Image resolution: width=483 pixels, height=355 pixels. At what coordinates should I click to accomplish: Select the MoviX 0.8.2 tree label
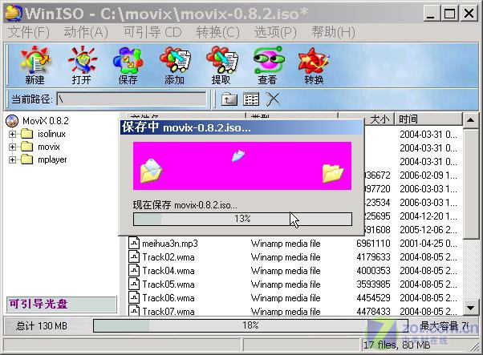pos(46,120)
